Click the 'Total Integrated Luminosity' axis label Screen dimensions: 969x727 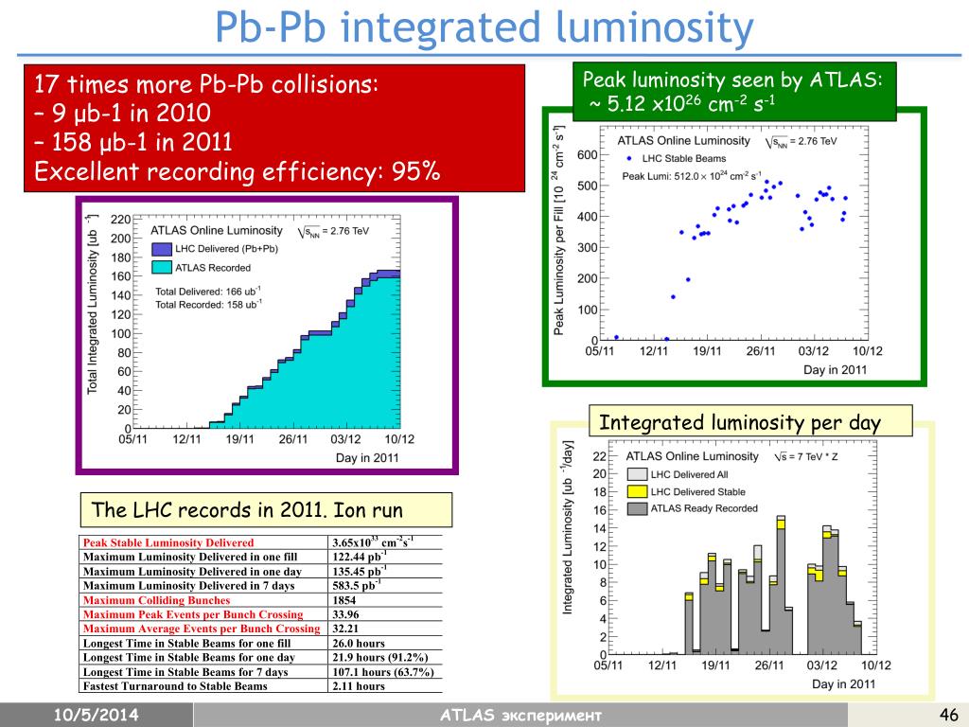93,304
